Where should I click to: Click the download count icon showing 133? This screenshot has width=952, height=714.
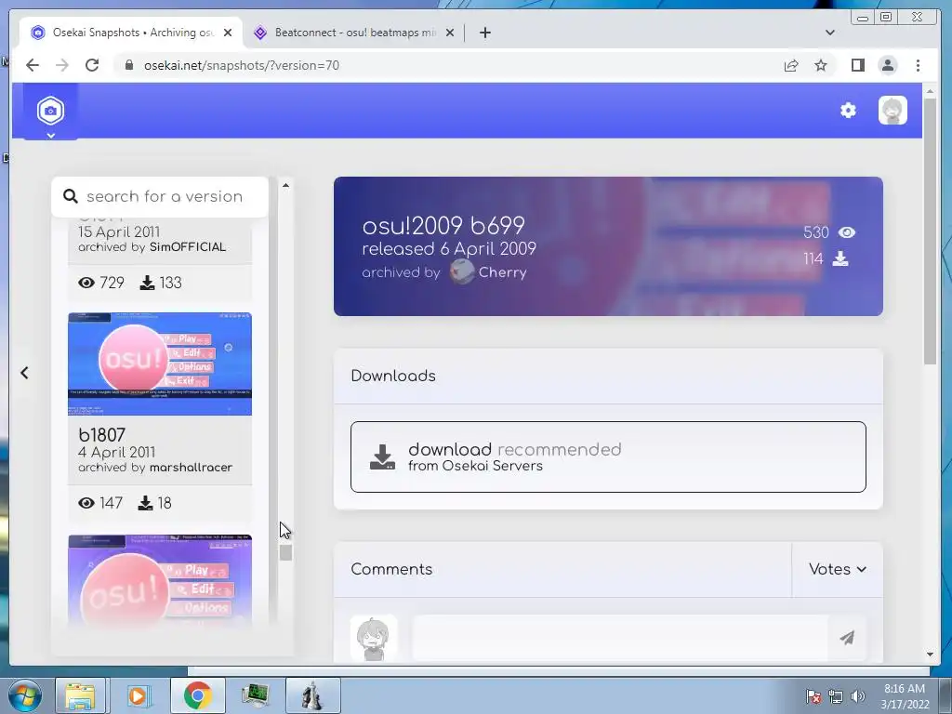[147, 283]
